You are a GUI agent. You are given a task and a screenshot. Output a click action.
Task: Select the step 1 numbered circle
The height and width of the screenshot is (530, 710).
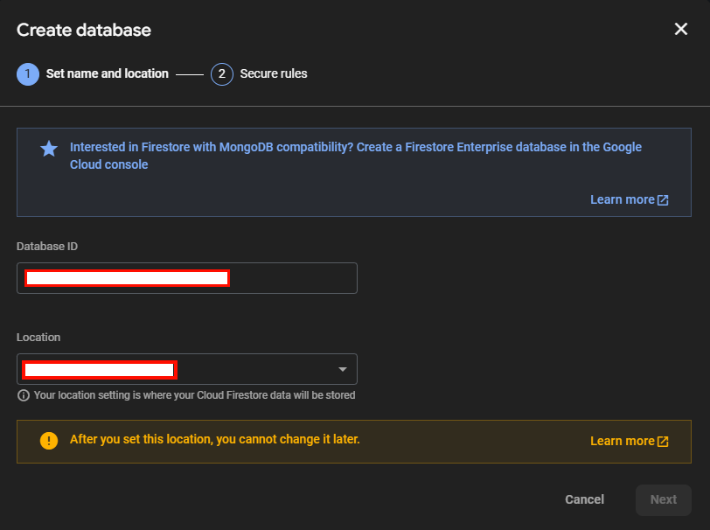point(27,74)
